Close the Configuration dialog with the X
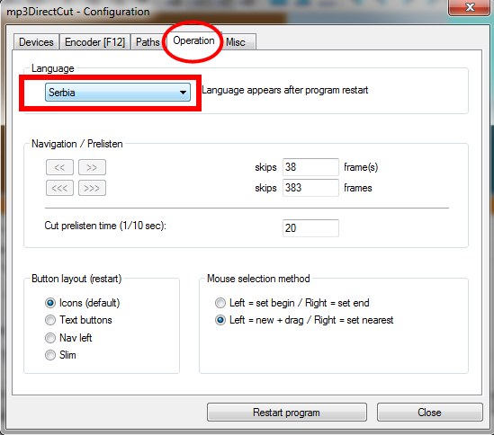The height and width of the screenshot is (435, 494). click(470, 7)
